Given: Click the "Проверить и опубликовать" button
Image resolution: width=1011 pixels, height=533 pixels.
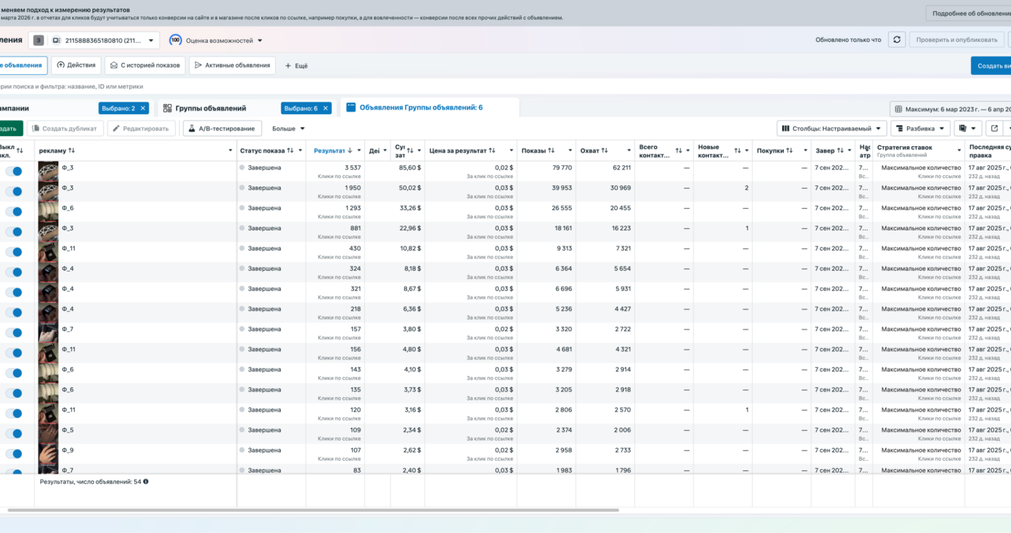Looking at the screenshot, I should (956, 40).
